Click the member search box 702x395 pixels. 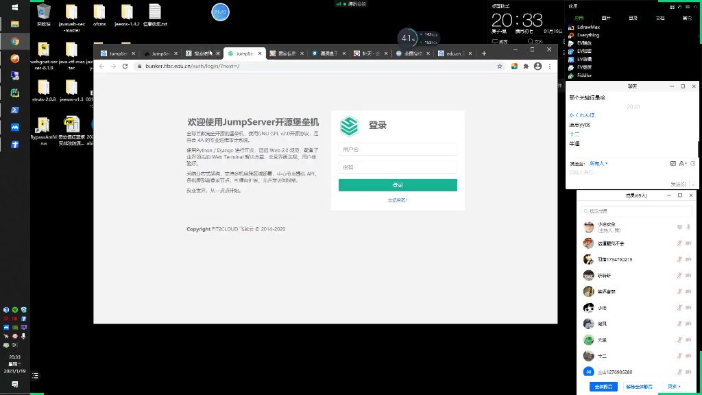[636, 211]
